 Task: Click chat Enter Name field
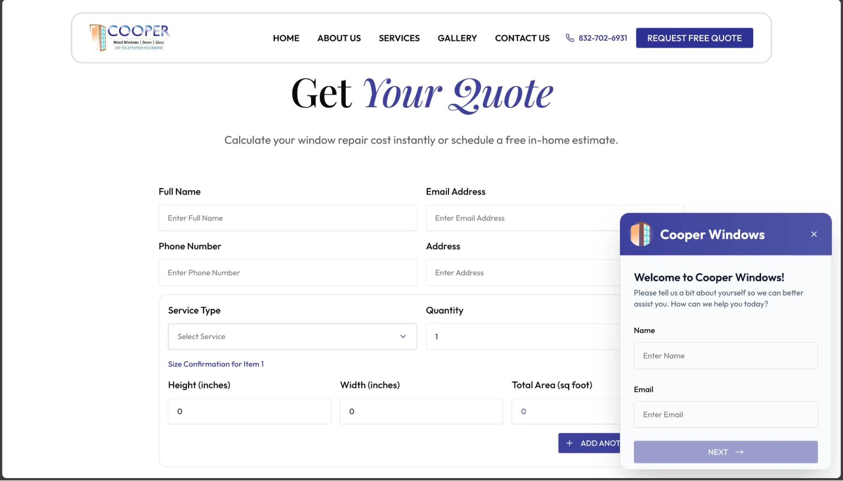725,355
